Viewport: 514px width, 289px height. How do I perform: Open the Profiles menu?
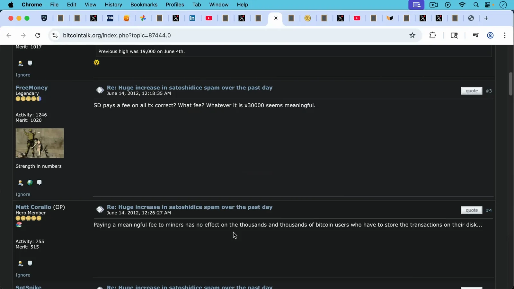[x=175, y=5]
